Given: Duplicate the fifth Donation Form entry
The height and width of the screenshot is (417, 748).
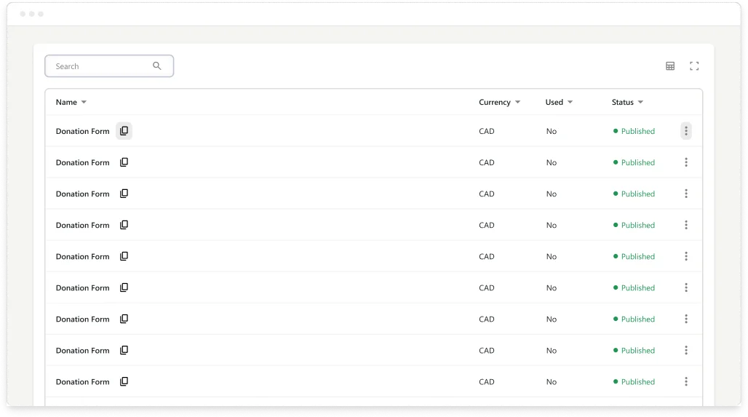Looking at the screenshot, I should (124, 257).
